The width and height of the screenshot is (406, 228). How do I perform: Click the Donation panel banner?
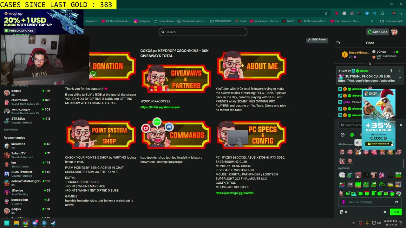pyautogui.click(x=112, y=66)
